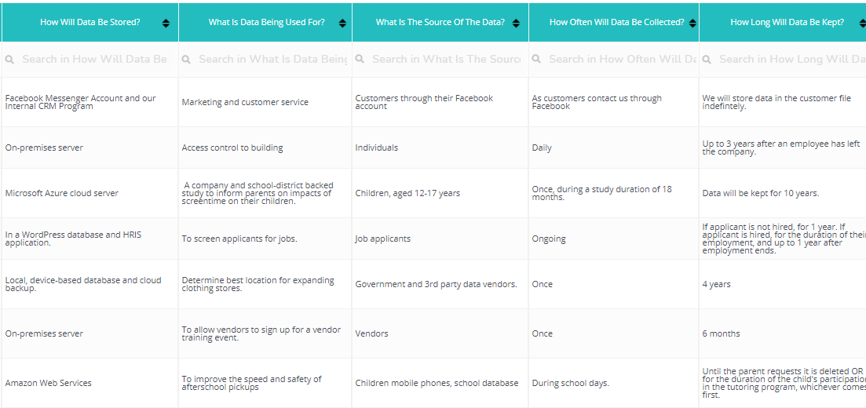Select the Amazon Web Services cell
Screen dimensions: 866x408
(x=90, y=383)
